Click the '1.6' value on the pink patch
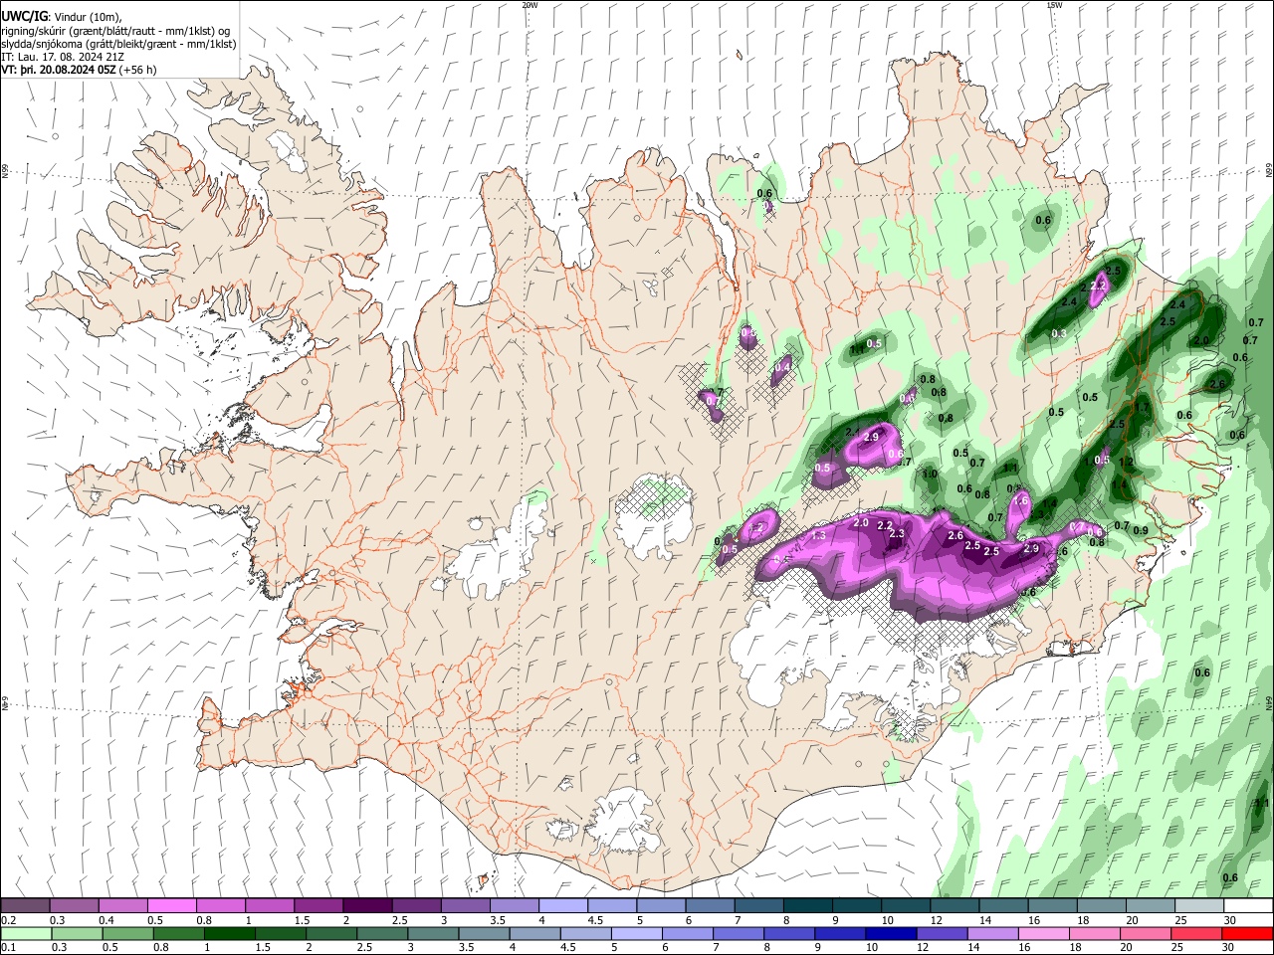 [1020, 501]
